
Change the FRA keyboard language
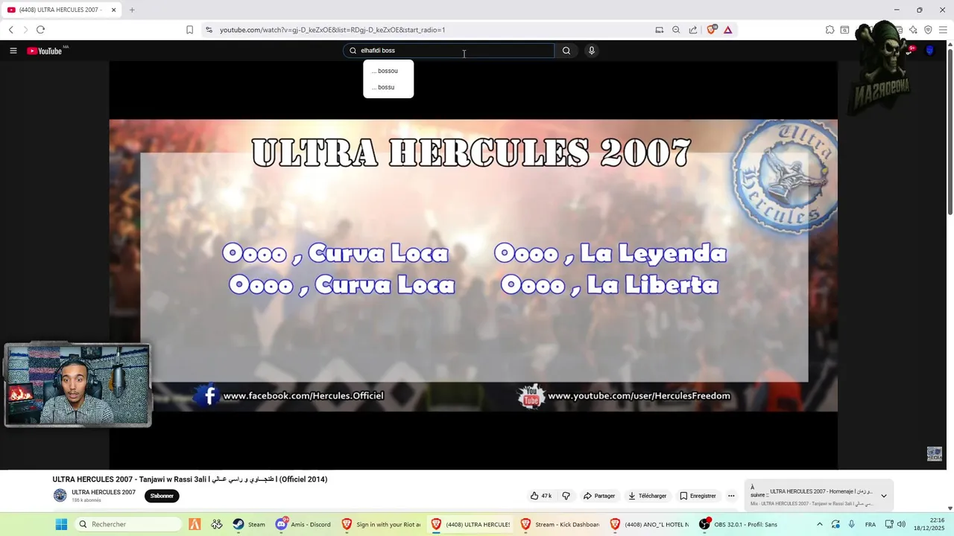(871, 524)
